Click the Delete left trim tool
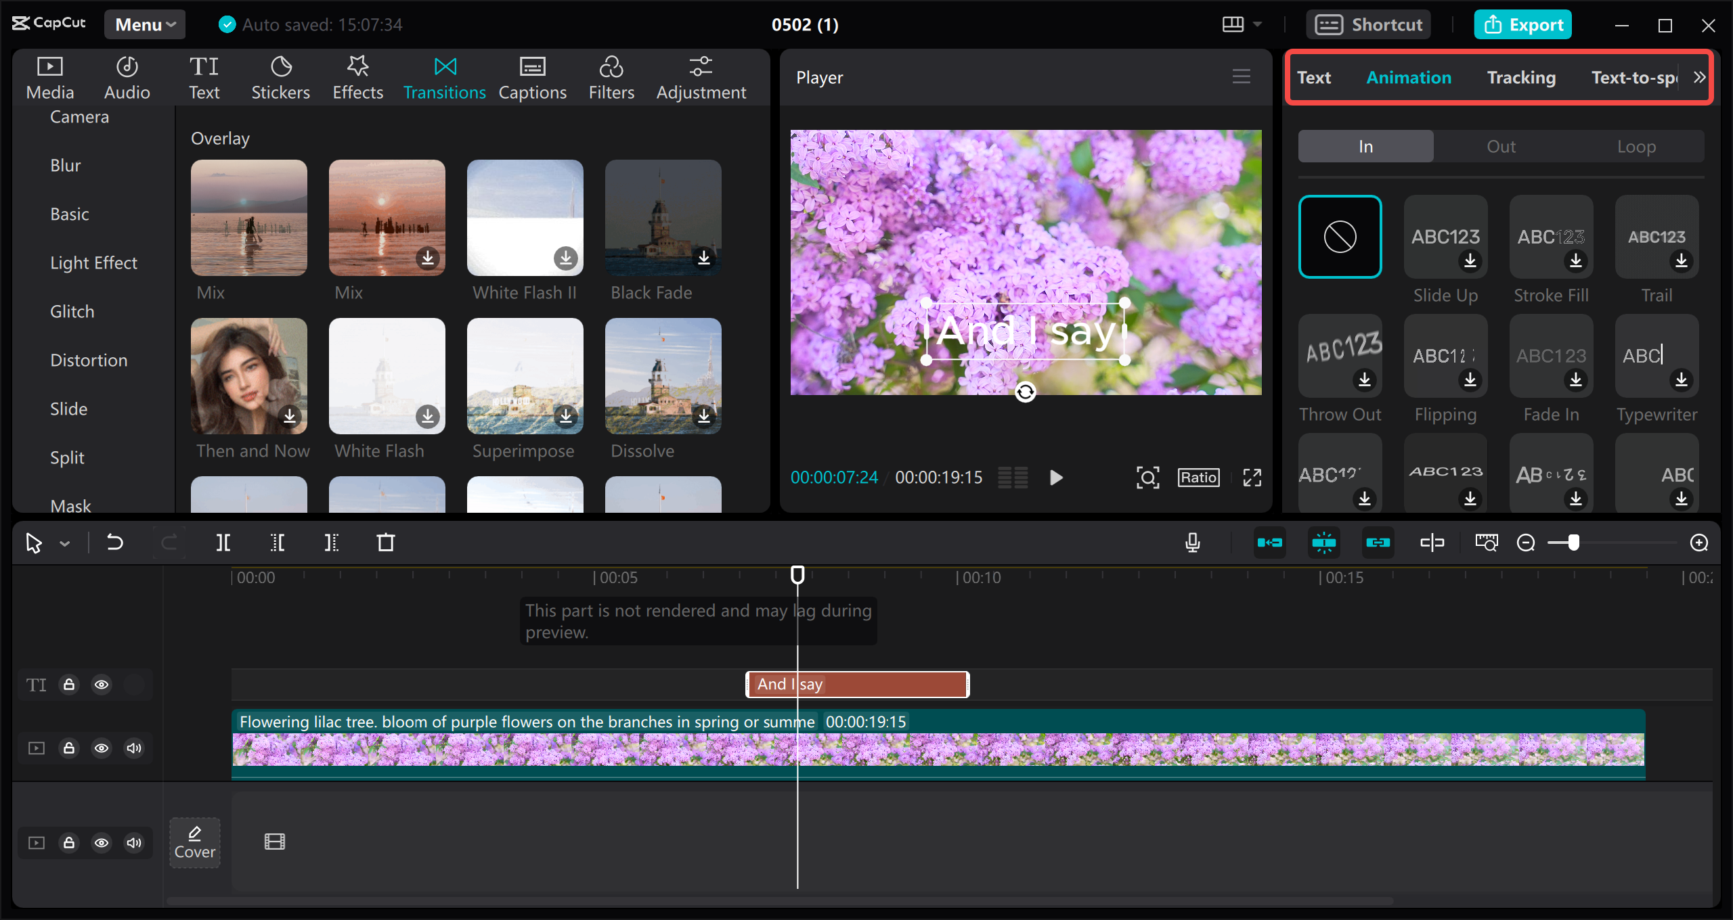The width and height of the screenshot is (1733, 920). click(x=277, y=543)
